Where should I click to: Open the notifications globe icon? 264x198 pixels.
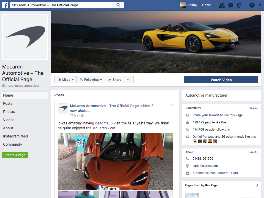click(x=239, y=5)
